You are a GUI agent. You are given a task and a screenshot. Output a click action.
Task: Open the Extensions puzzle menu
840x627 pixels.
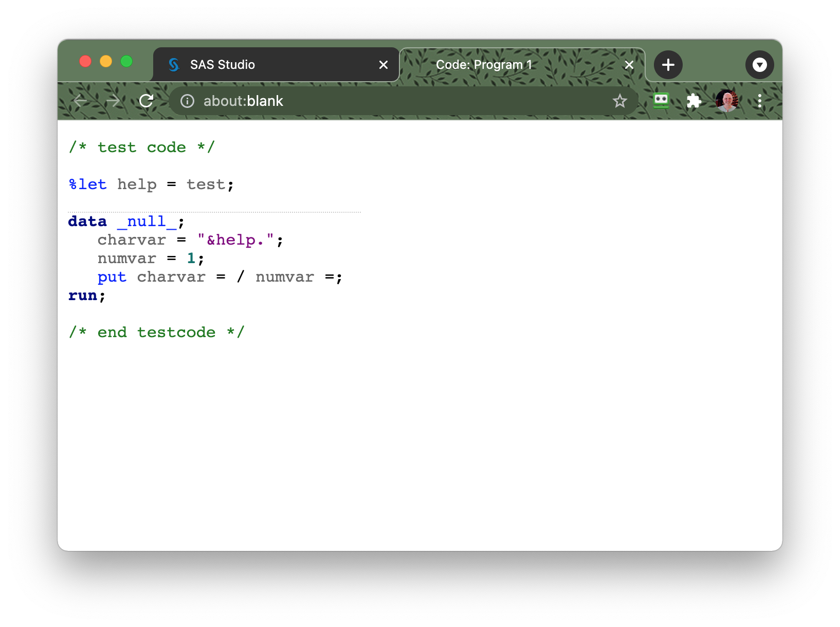click(x=694, y=101)
